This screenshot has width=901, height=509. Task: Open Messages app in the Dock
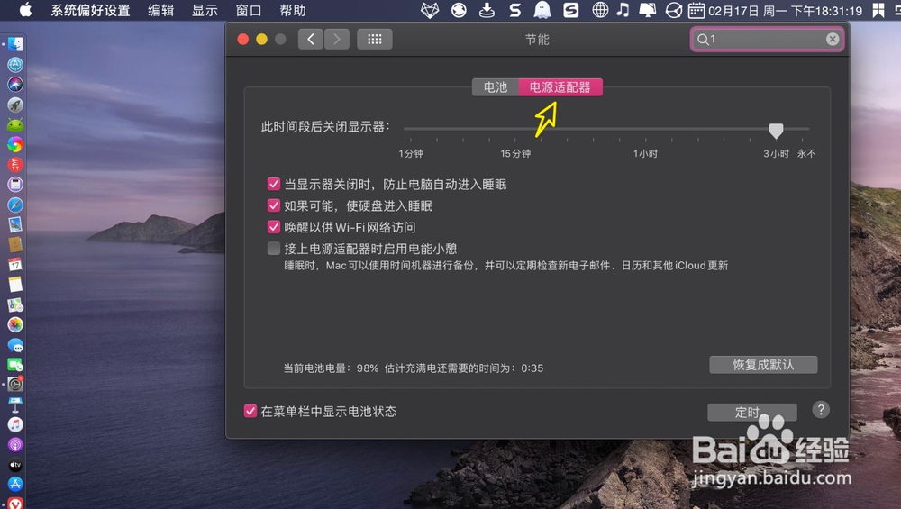[x=15, y=345]
